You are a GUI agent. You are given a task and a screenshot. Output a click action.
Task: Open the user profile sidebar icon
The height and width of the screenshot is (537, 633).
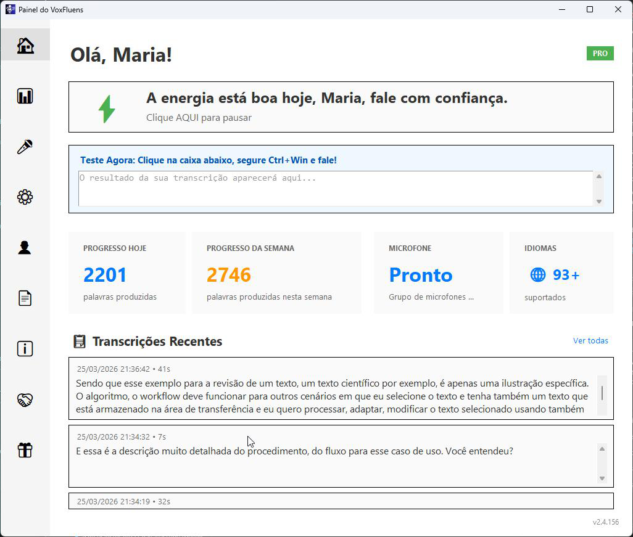pyautogui.click(x=25, y=248)
